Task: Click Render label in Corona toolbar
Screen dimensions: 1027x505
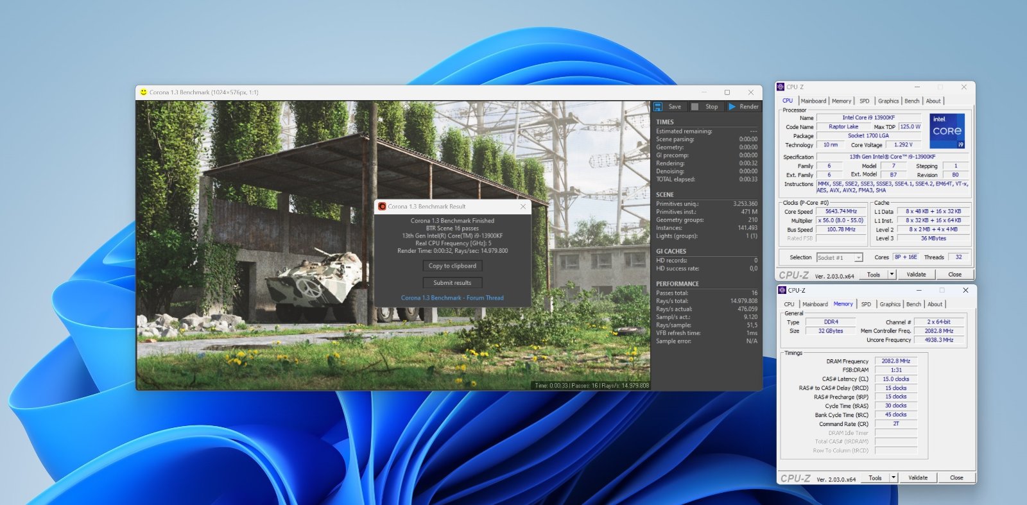Action: (749, 107)
